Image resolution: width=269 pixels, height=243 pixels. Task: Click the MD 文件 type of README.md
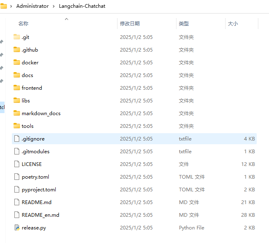189,202
